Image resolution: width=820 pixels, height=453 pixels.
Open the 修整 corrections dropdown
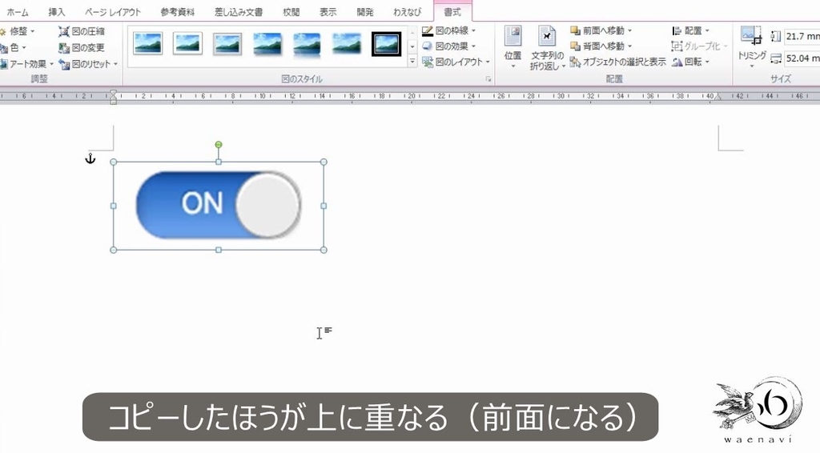(x=18, y=31)
